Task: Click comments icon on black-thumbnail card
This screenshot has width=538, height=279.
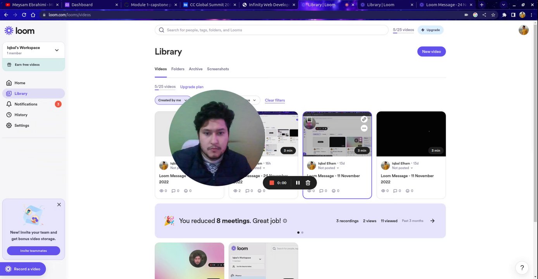Action: [x=395, y=191]
